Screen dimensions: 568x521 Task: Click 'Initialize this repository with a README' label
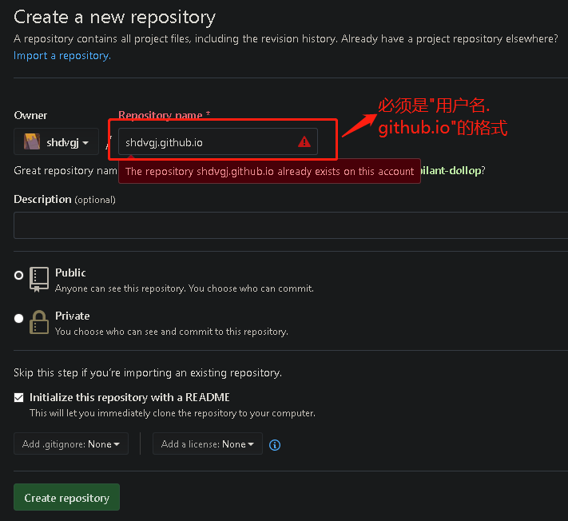[x=129, y=397]
